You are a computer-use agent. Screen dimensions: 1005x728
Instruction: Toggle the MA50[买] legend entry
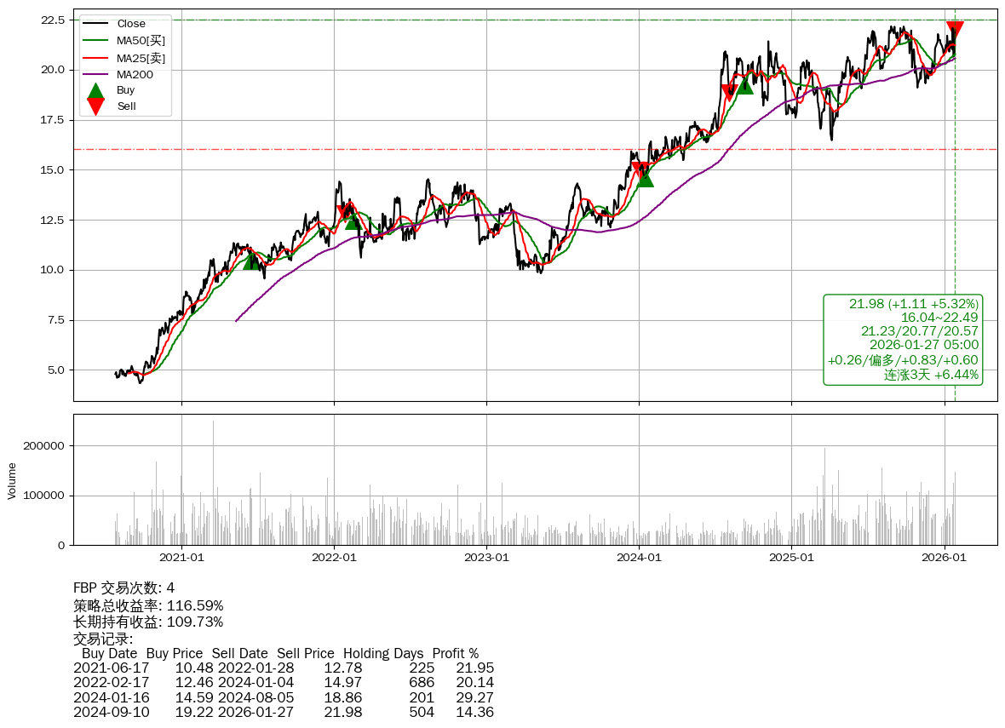(141, 41)
